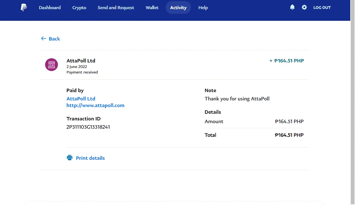
Task: Click the date 2 June 2022
Action: (x=77, y=67)
